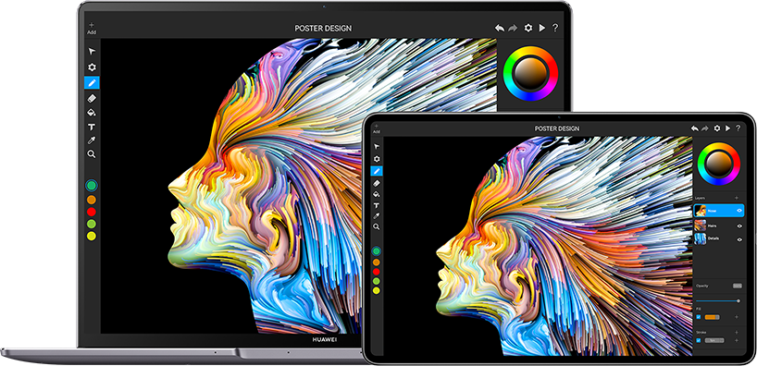Select the Text tool on laptop
This screenshot has width=757, height=366.
pos(92,127)
